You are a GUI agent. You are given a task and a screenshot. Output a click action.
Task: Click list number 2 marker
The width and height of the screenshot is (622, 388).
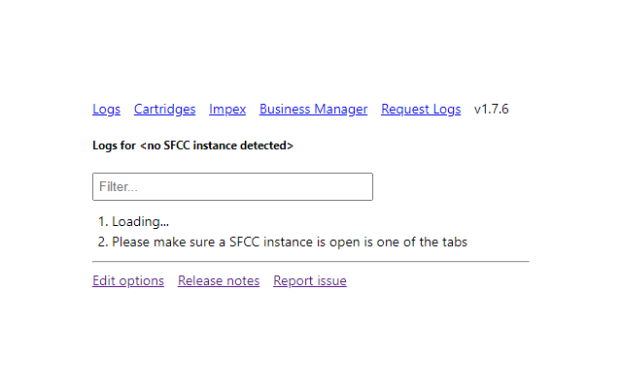(x=102, y=242)
